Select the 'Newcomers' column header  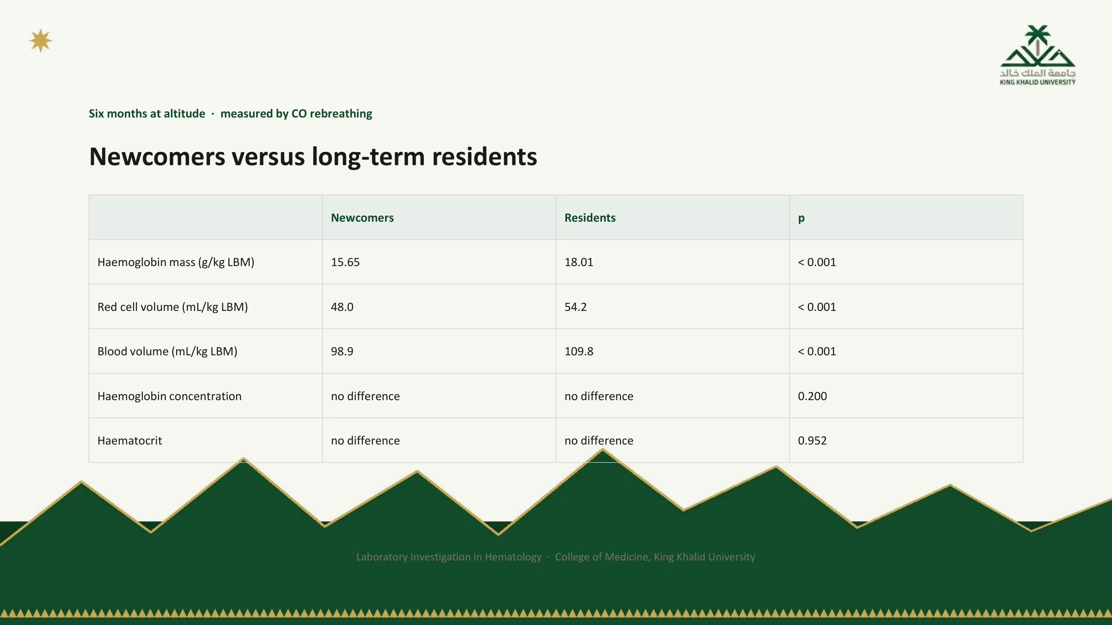pos(362,218)
